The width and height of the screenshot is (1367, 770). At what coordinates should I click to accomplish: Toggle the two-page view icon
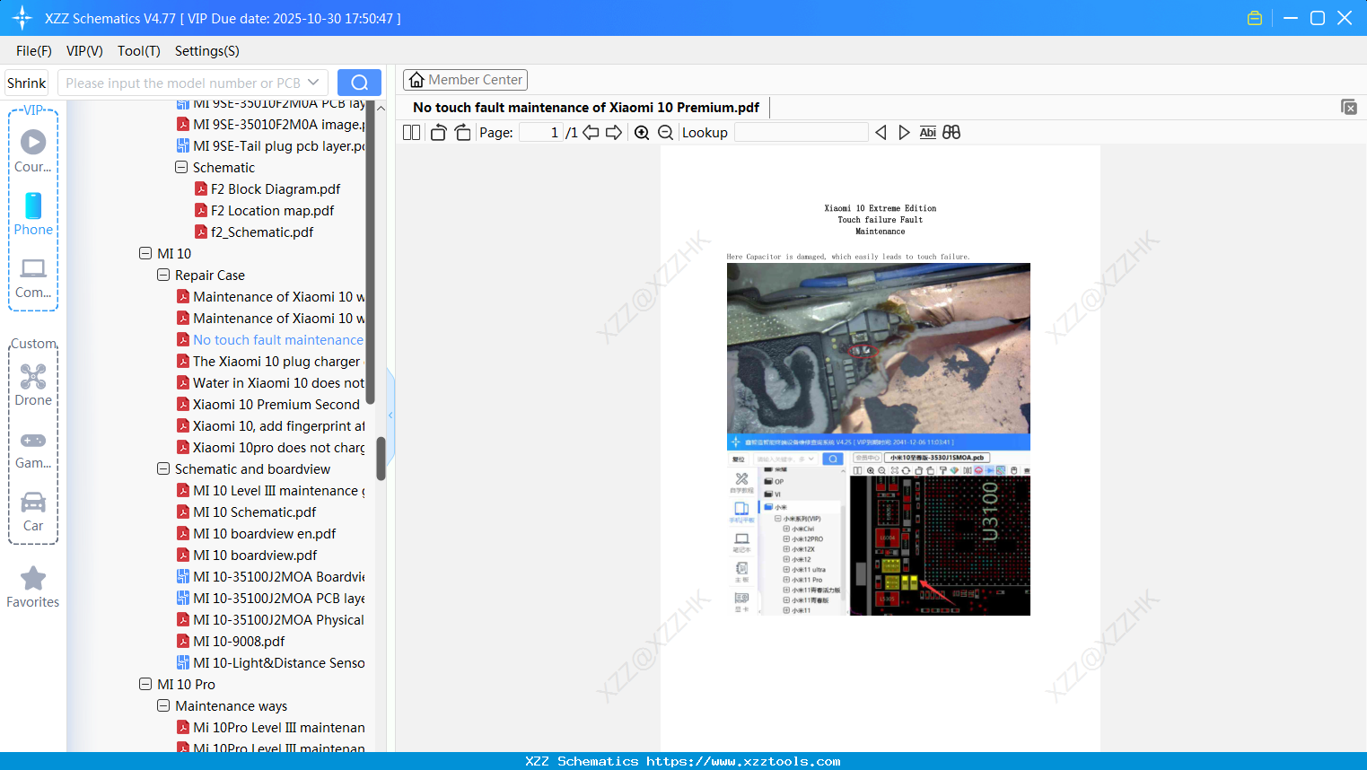(412, 133)
